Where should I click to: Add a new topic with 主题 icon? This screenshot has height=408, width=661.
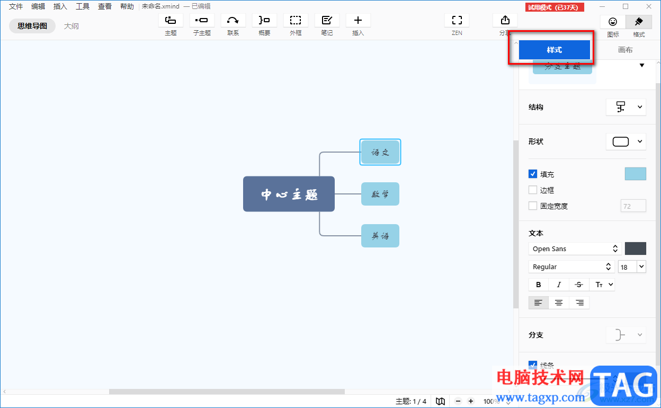click(171, 20)
